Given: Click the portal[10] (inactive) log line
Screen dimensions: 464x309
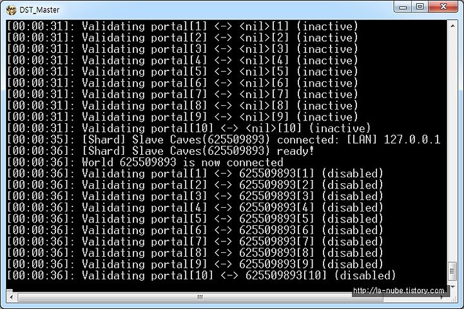Looking at the screenshot, I should [x=188, y=128].
